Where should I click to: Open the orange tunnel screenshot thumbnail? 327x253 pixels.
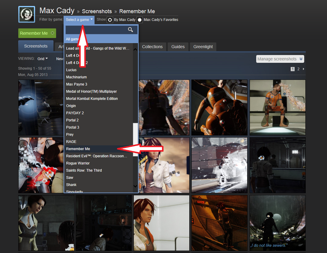pos(219,223)
